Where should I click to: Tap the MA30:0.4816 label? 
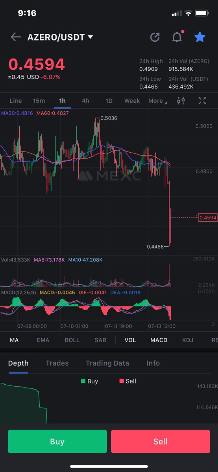click(17, 113)
